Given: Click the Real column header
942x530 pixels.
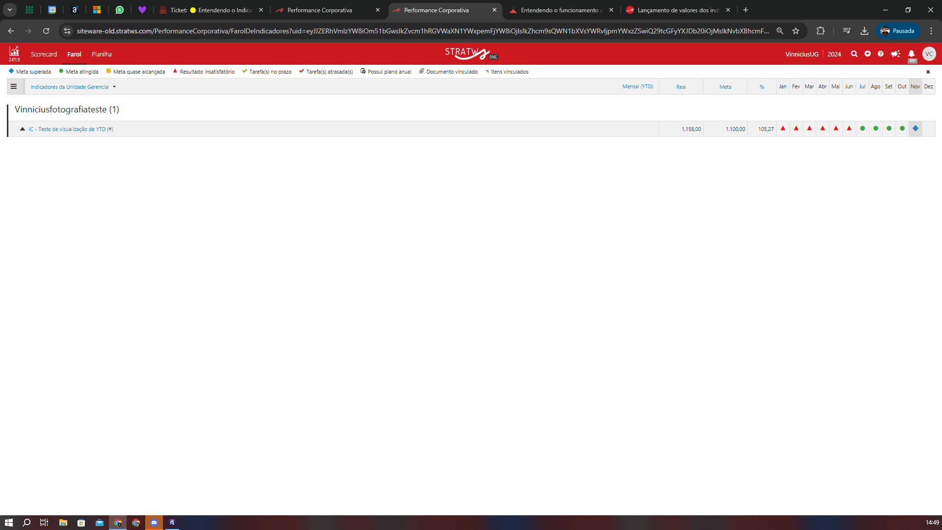Looking at the screenshot, I should [x=681, y=87].
